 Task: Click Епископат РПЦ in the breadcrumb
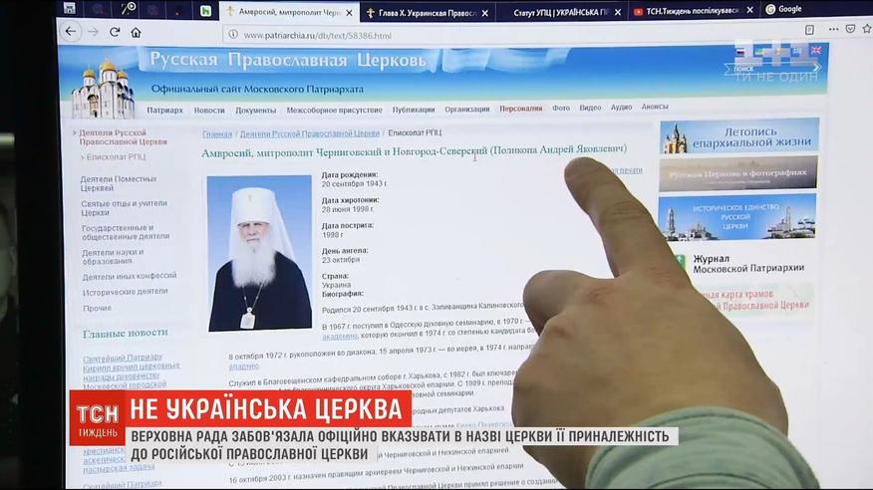[415, 132]
